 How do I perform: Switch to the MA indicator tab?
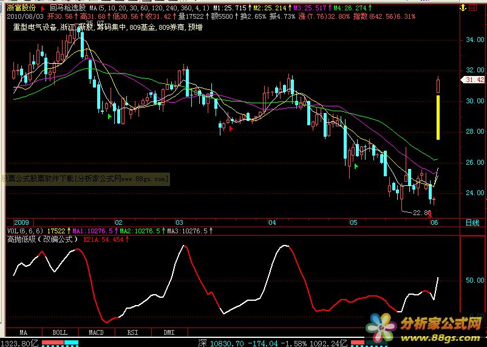click(24, 332)
